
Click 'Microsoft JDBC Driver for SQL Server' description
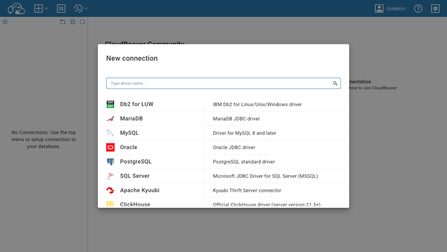[265, 176]
